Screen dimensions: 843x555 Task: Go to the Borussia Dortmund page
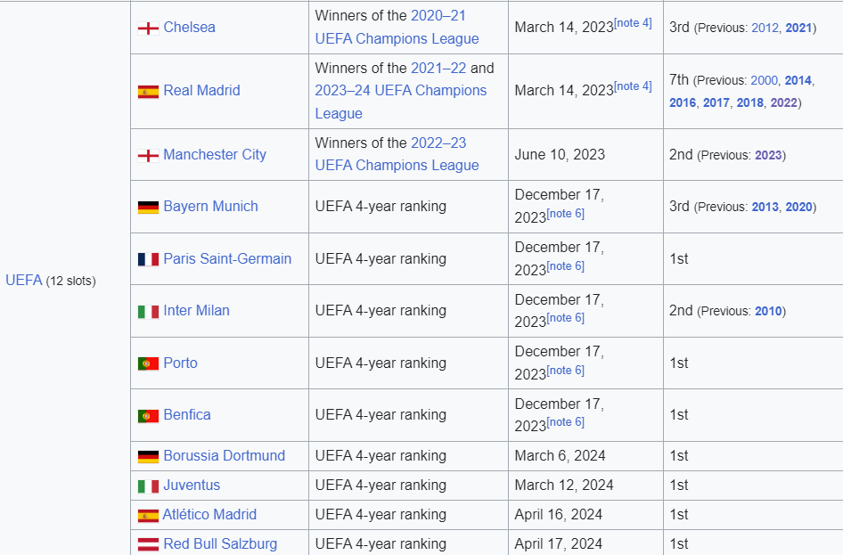[225, 455]
